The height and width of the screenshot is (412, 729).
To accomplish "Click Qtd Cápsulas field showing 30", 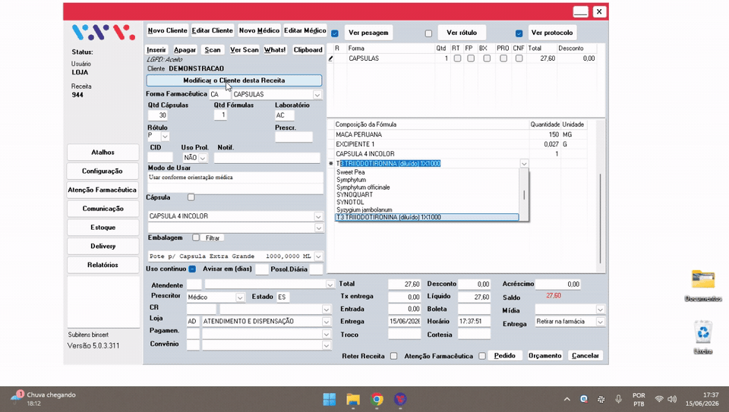I will tap(158, 115).
